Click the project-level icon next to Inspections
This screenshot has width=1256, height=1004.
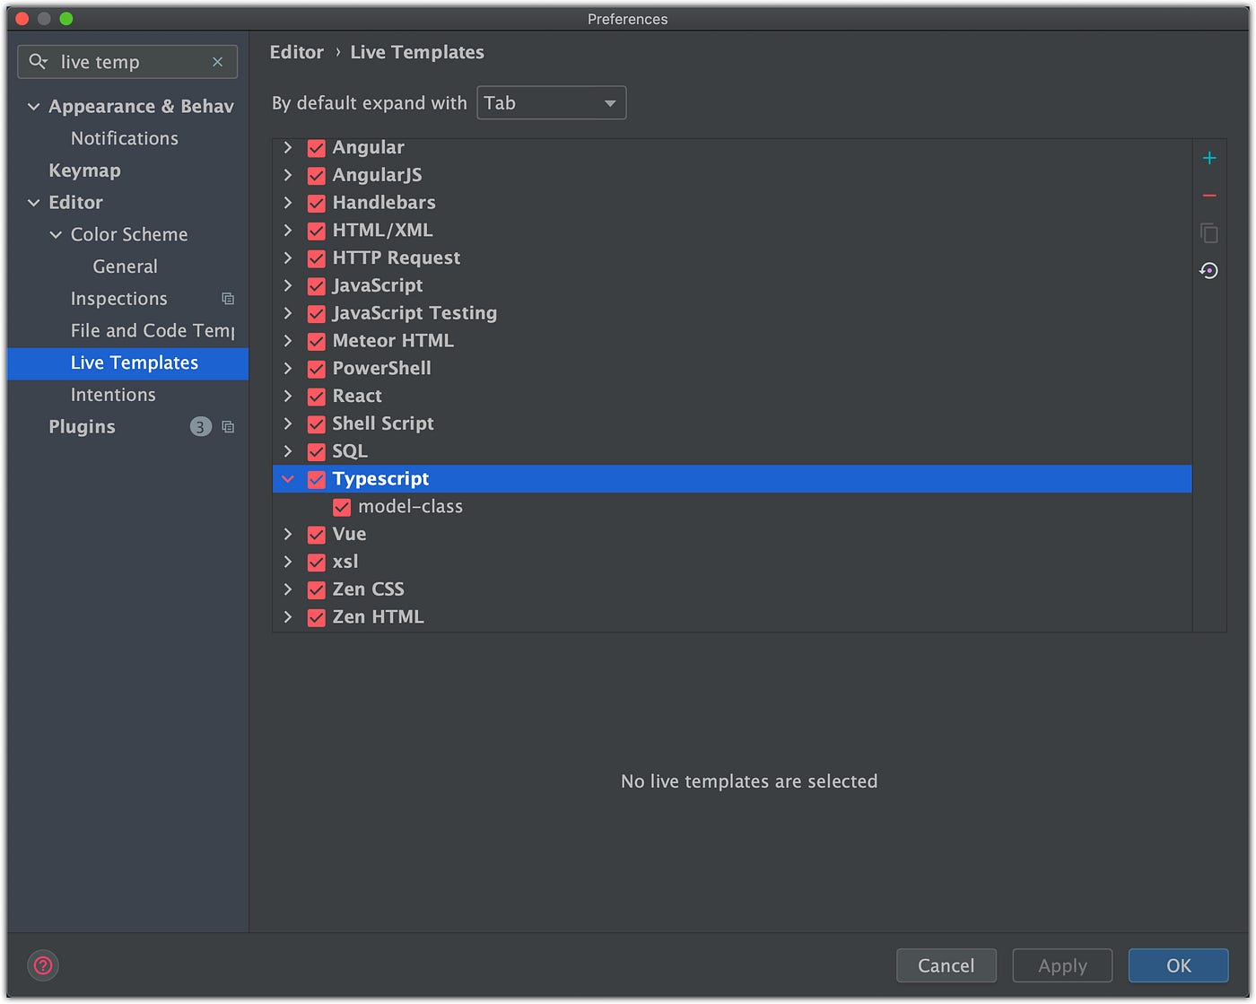pyautogui.click(x=228, y=299)
